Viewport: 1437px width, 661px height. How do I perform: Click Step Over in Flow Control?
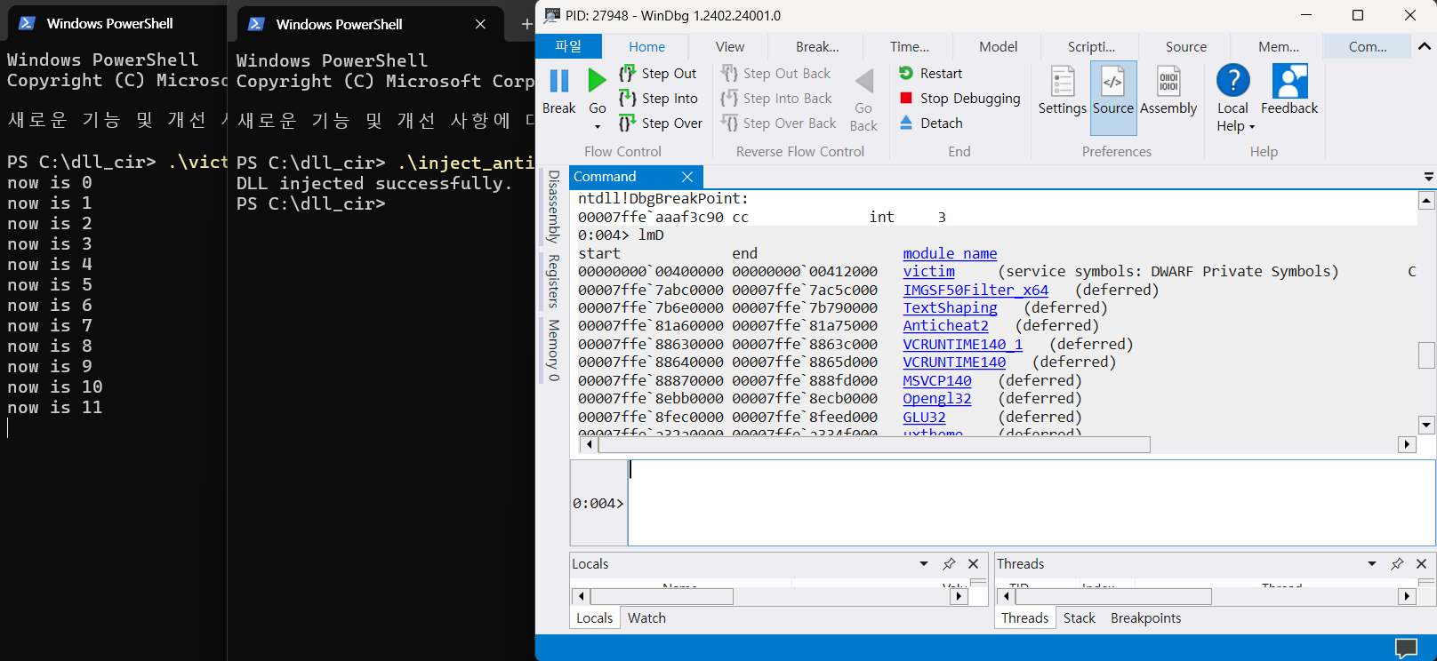(x=661, y=123)
